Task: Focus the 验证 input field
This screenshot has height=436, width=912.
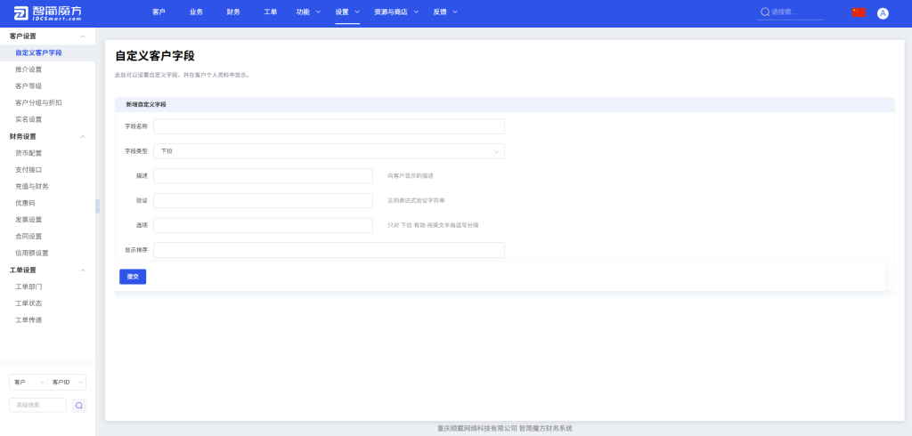Action: point(263,200)
